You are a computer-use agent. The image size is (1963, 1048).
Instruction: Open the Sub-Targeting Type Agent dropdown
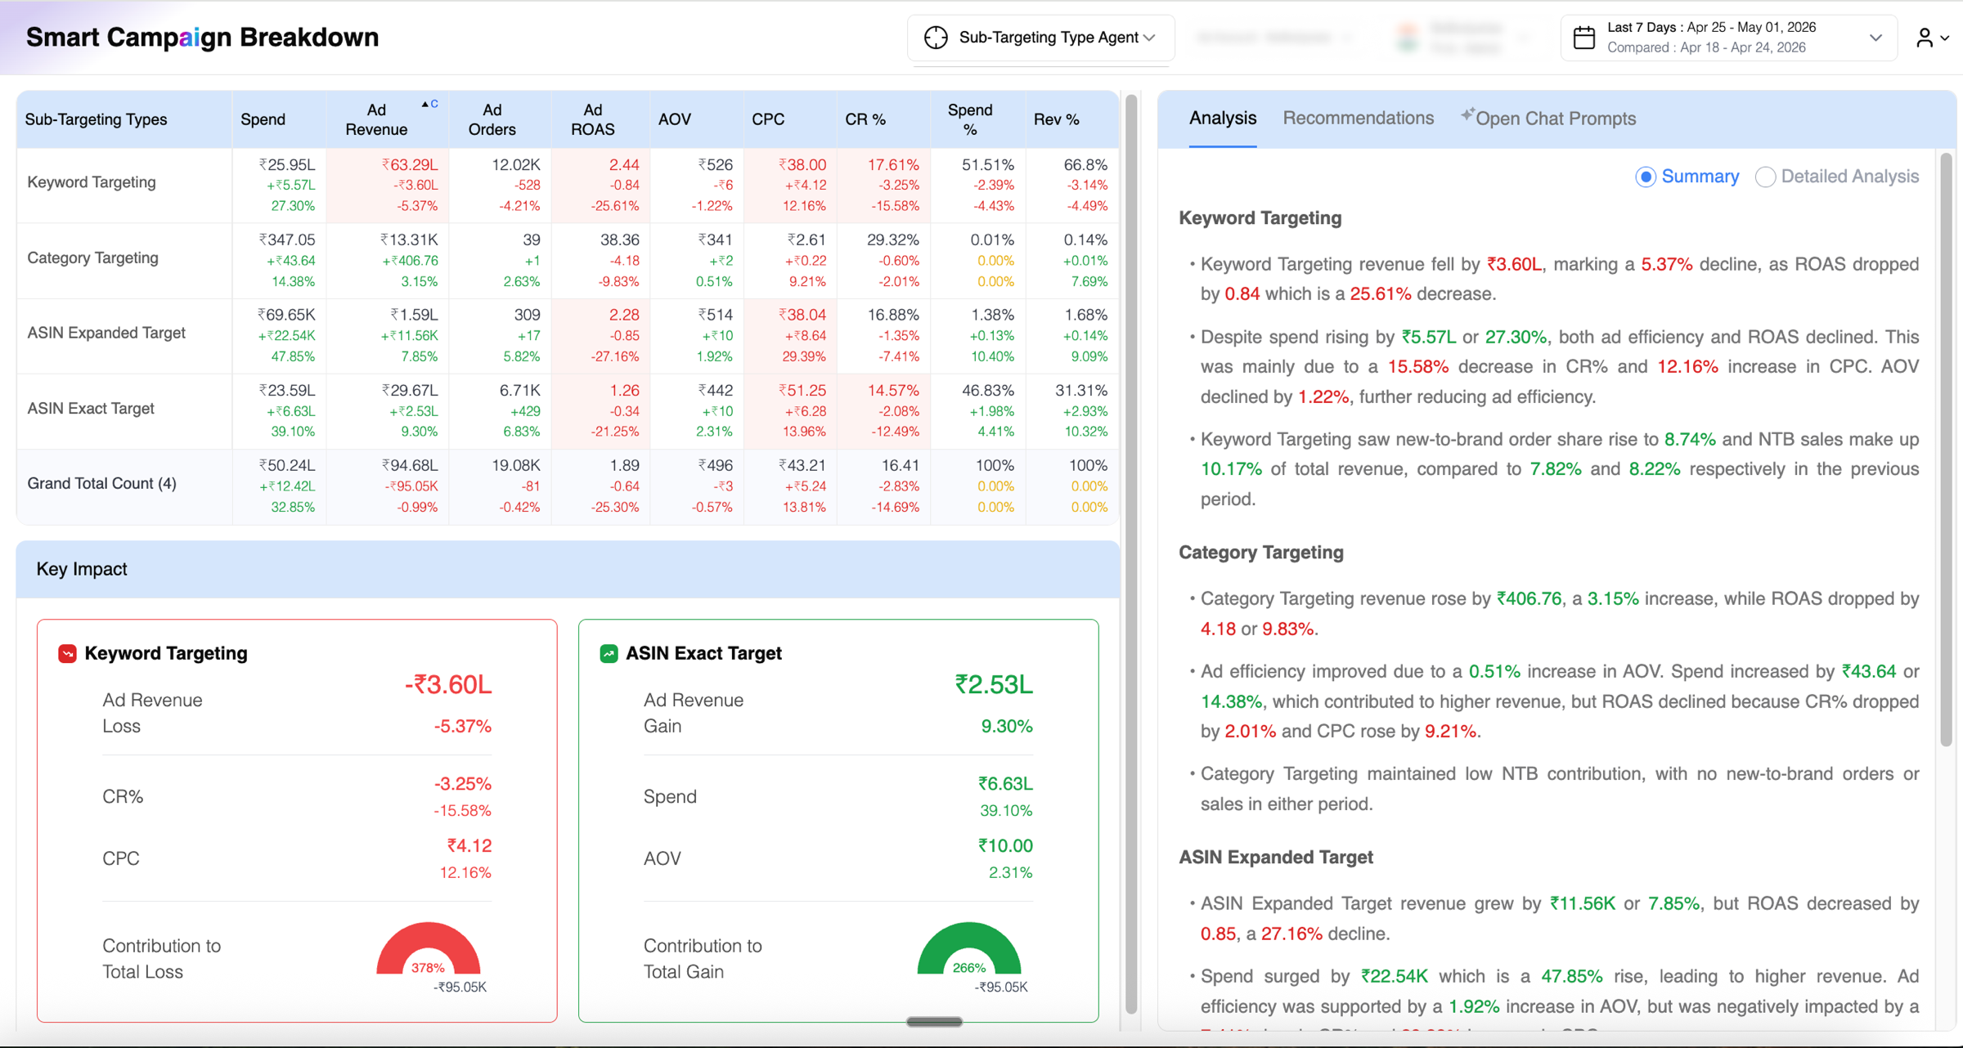tap(1040, 38)
